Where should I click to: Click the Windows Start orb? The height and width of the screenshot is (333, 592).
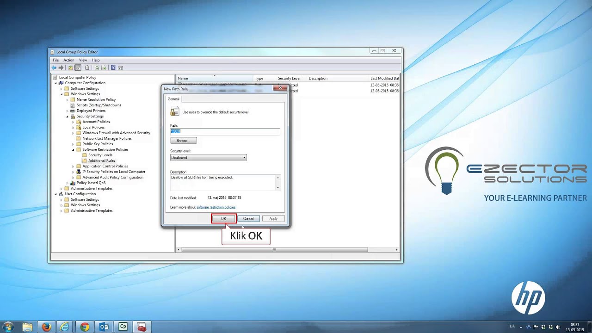click(8, 327)
